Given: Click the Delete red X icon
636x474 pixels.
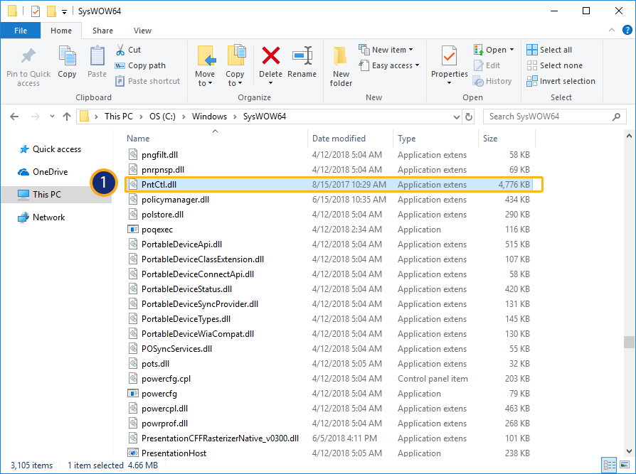Looking at the screenshot, I should tap(270, 57).
